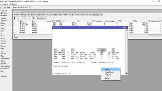Click the Terminal scroll-up arrow

126,30
